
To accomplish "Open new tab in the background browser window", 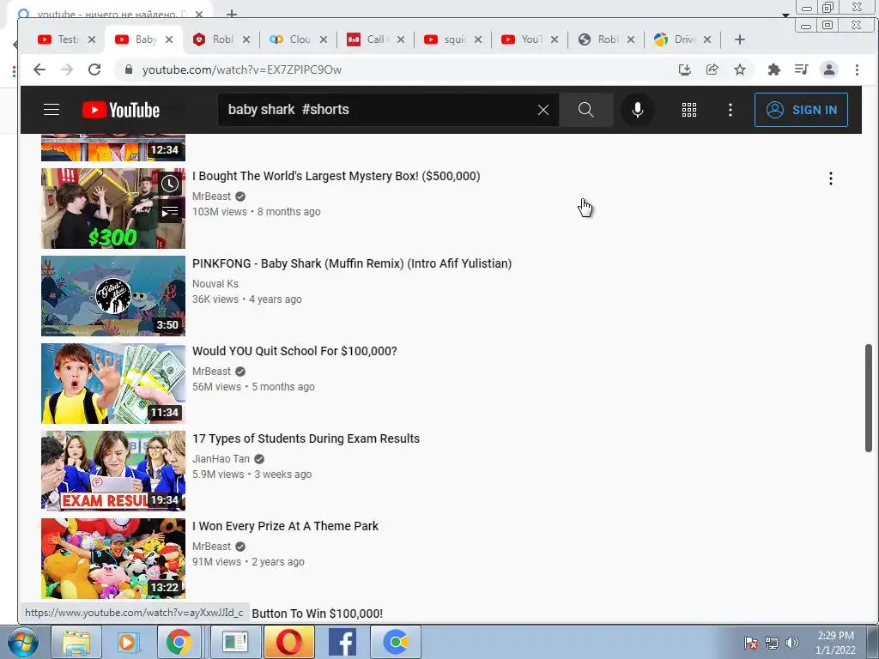I will click(232, 13).
